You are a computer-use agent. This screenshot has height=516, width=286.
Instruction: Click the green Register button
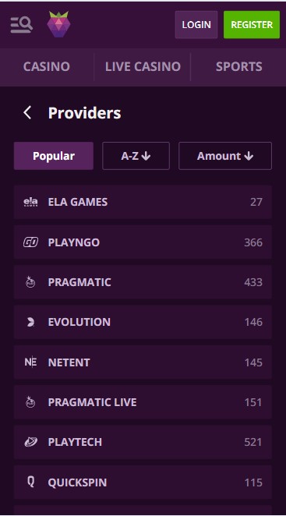click(252, 25)
